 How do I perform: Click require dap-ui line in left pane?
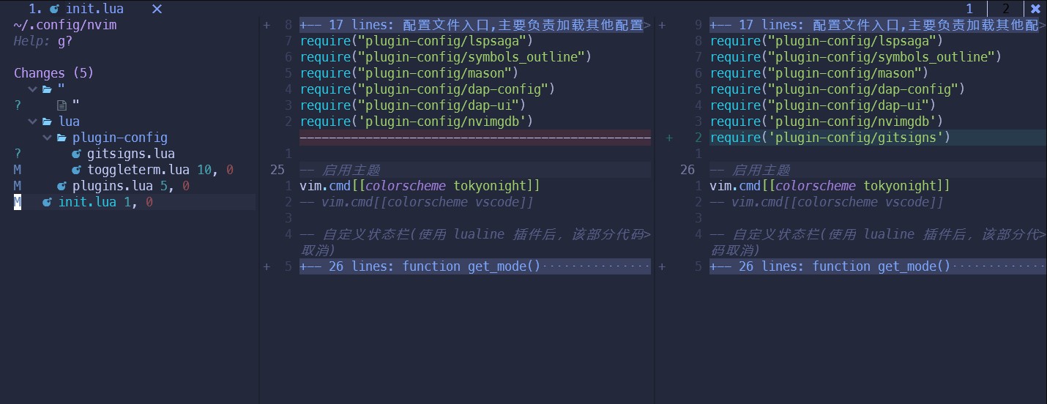tap(413, 105)
